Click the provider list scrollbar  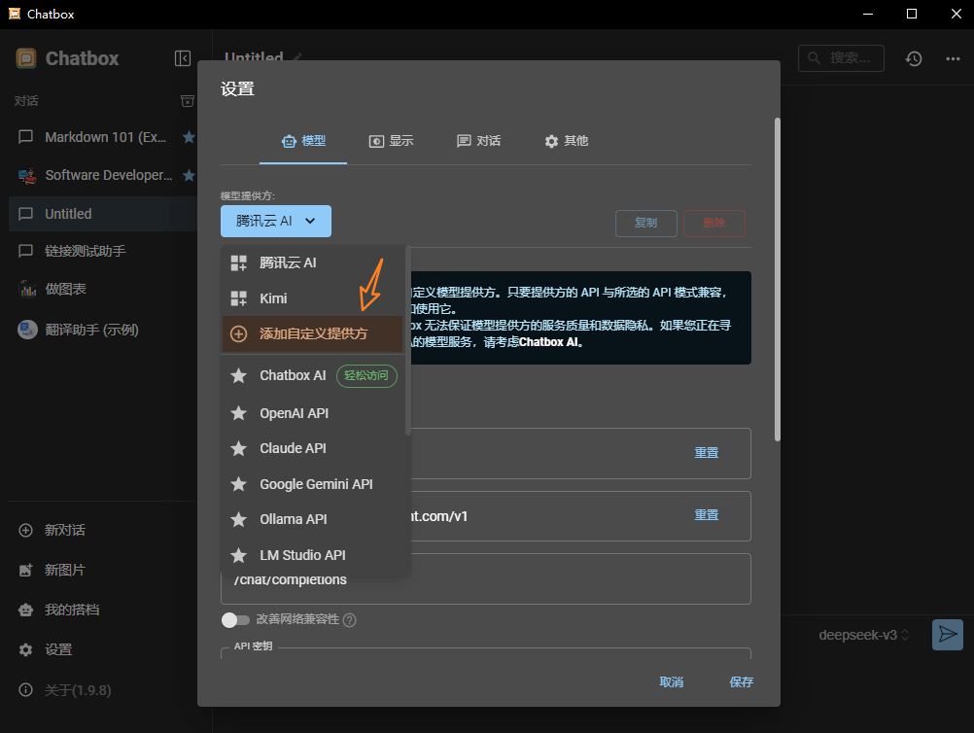pyautogui.click(x=408, y=340)
